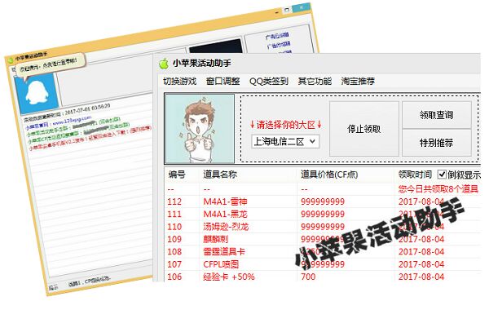This screenshot has width=489, height=332.
Task: Click the small apple icon in back window title bar
Action: [x=11, y=60]
